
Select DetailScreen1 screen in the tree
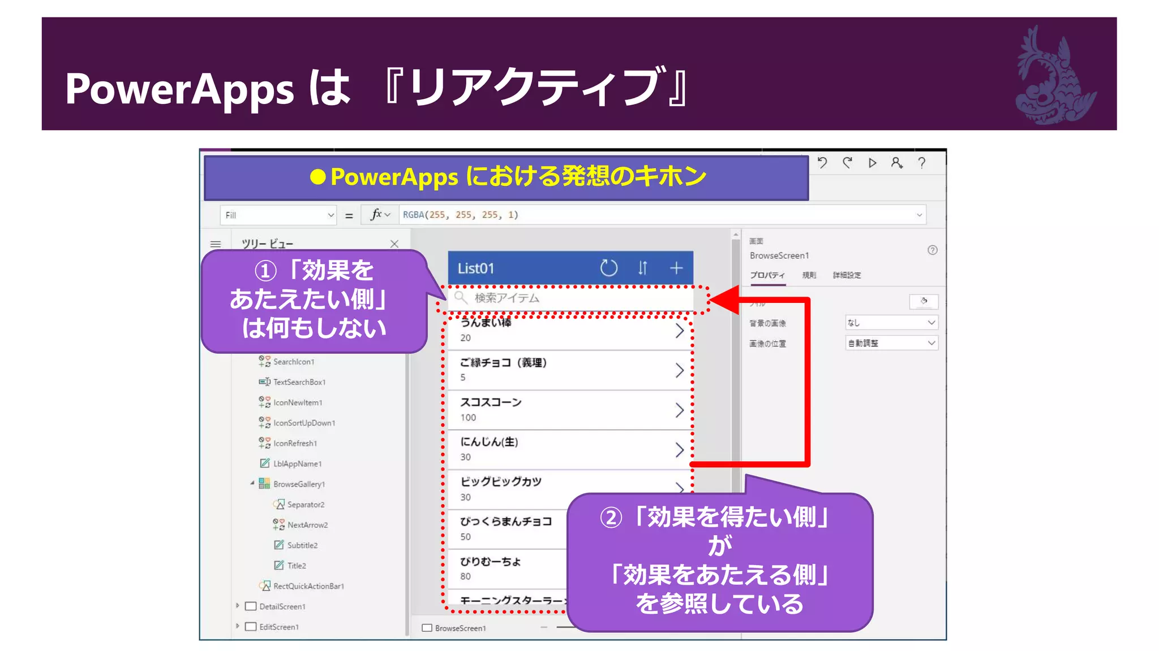(x=282, y=606)
